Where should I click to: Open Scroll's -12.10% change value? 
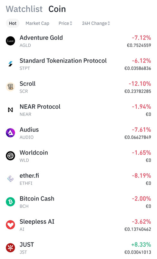pyautogui.click(x=140, y=84)
